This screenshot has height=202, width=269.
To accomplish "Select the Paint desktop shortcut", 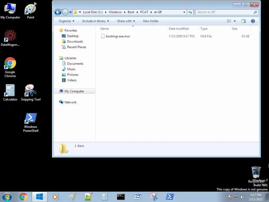I will (x=30, y=11).
